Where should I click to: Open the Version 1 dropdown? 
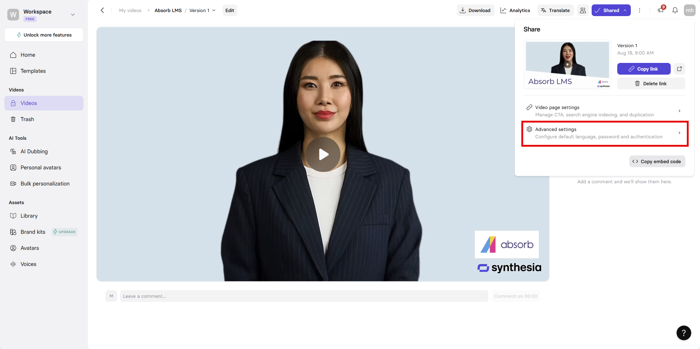202,10
